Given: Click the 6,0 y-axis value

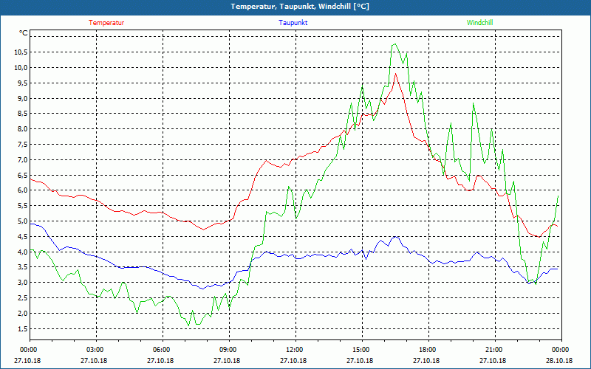Looking at the screenshot, I should (22, 190).
